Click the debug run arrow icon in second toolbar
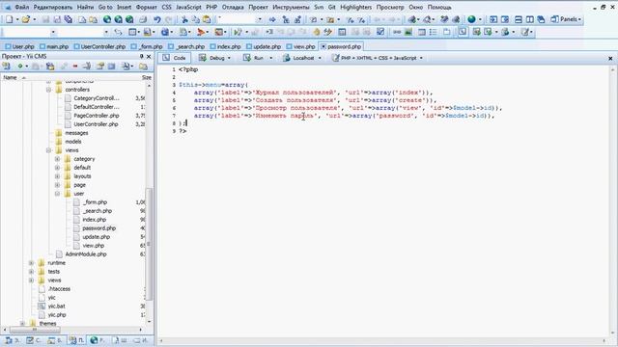The height and width of the screenshot is (347, 618). [238, 32]
